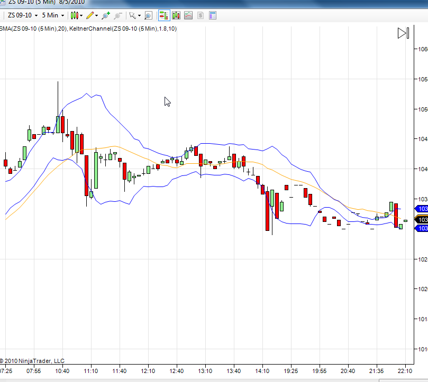Click the 20:40 time axis label

348,371
